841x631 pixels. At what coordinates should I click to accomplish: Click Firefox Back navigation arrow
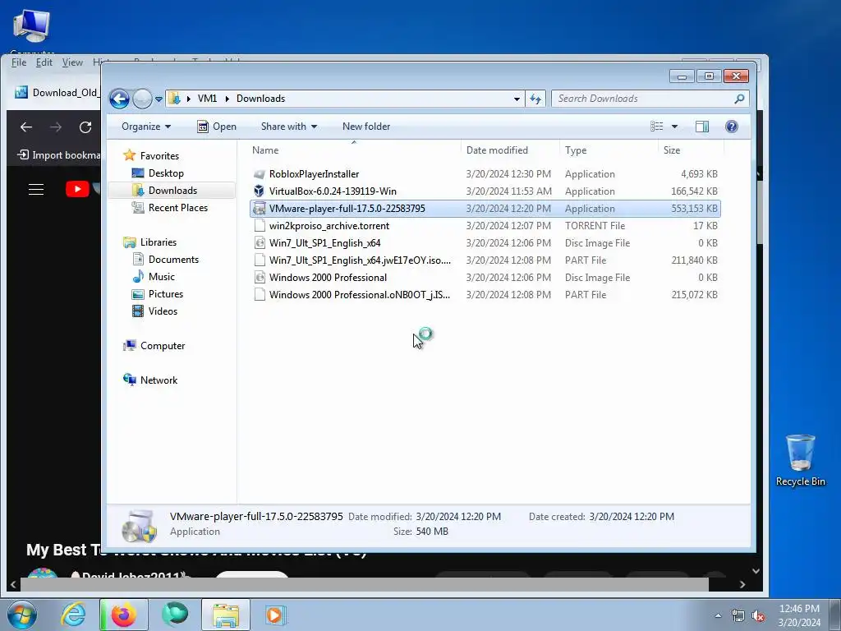(25, 127)
